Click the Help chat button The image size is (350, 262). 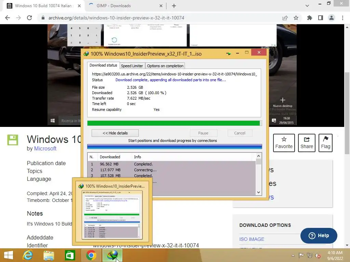(x=319, y=235)
